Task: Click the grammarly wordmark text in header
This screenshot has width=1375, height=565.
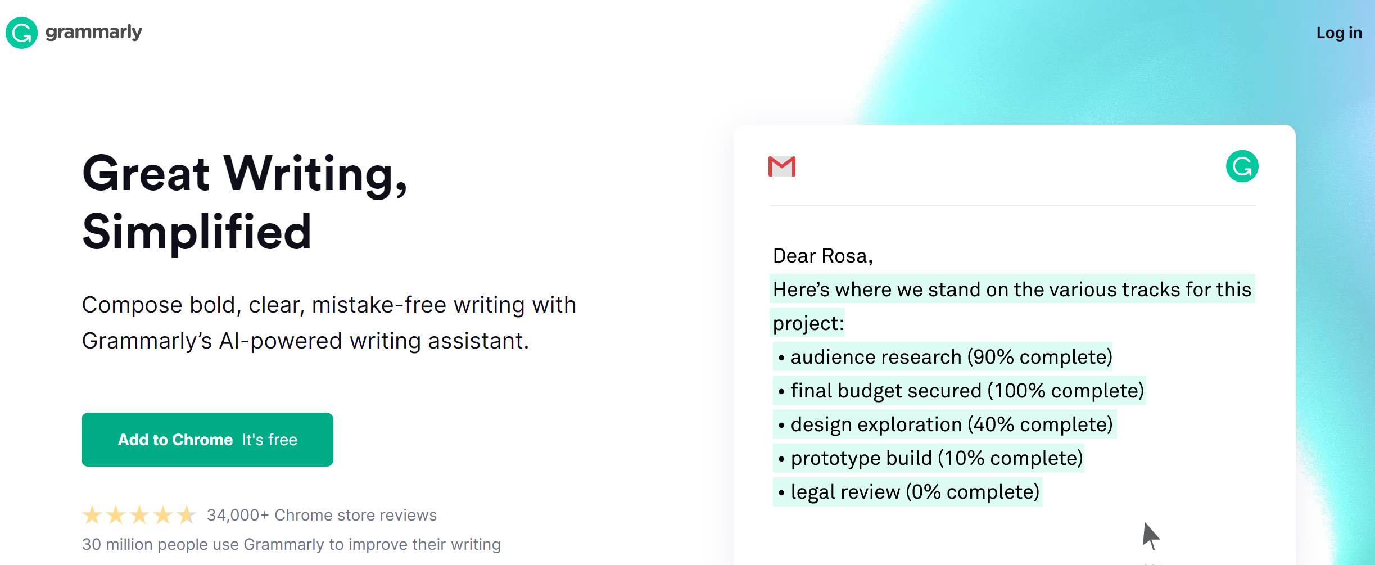Action: click(x=94, y=32)
